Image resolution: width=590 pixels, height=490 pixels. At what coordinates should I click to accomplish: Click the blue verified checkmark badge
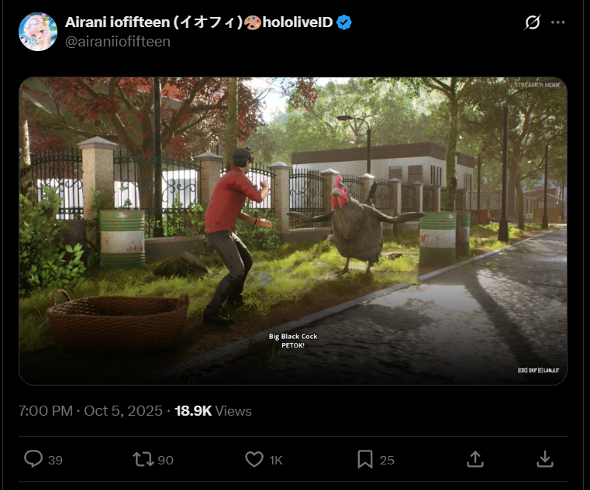pyautogui.click(x=344, y=22)
